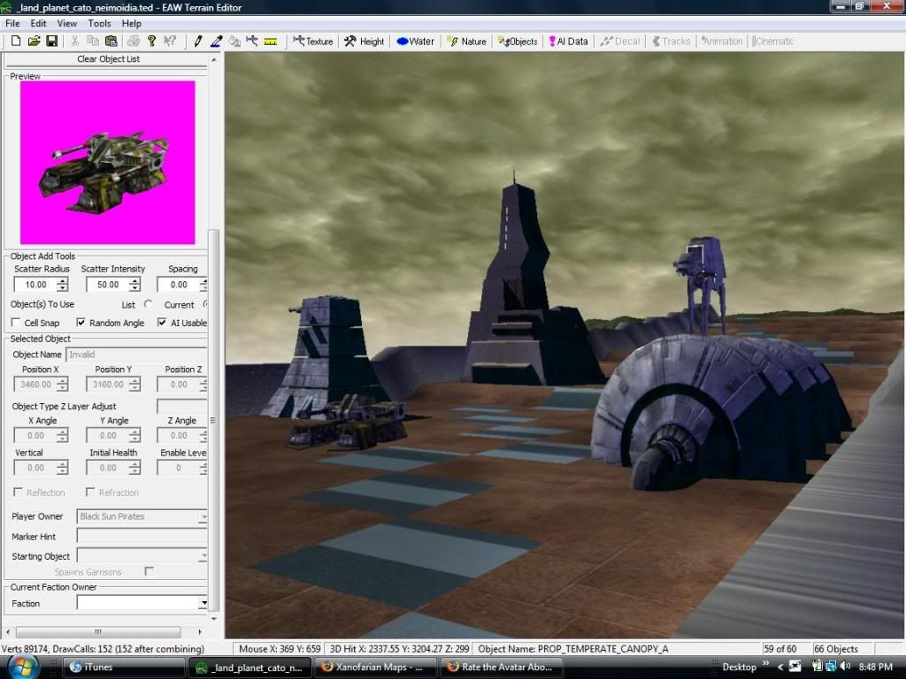This screenshot has width=906, height=679.
Task: Click the panel scroll-up arrow
Action: (x=214, y=59)
